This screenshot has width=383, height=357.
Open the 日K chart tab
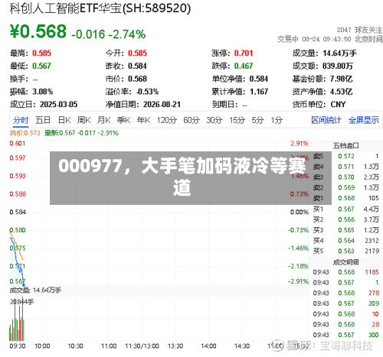coord(64,120)
